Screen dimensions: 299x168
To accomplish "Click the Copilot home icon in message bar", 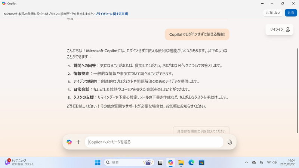I will click(69, 142).
